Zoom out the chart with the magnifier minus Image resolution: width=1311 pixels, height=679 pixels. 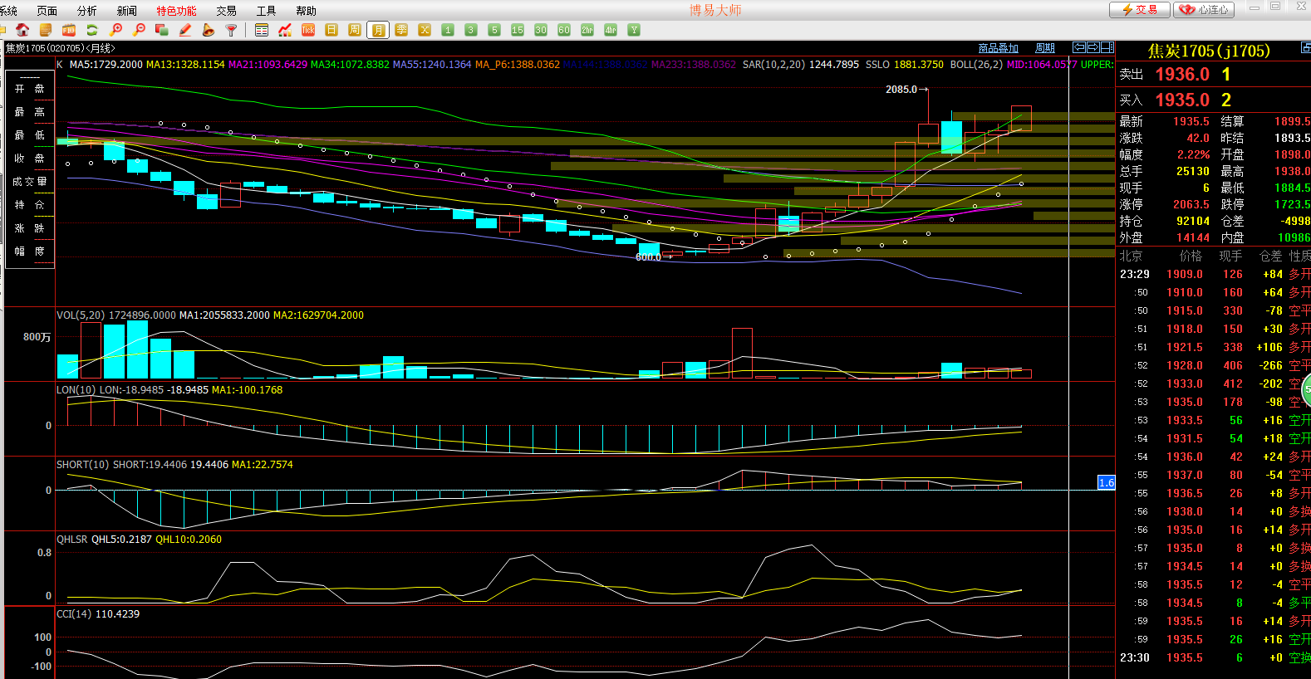click(139, 30)
